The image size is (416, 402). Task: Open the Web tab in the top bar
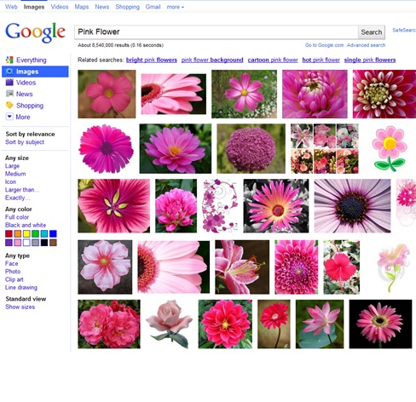click(11, 7)
